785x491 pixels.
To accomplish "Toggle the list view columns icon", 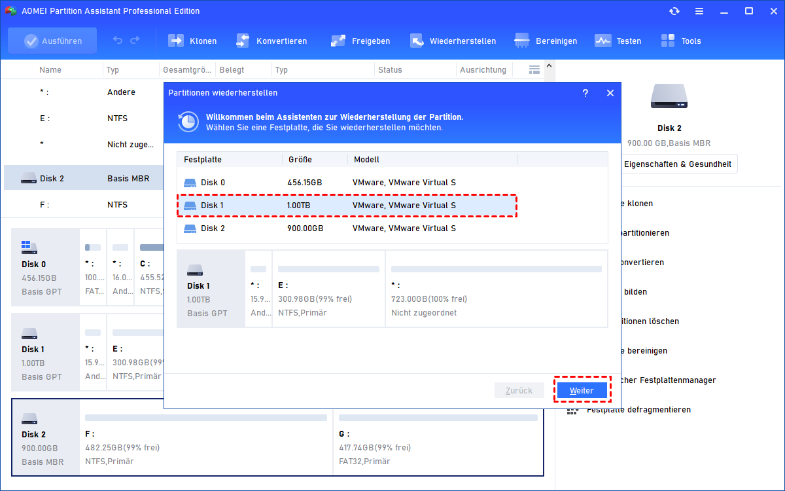I will 534,69.
